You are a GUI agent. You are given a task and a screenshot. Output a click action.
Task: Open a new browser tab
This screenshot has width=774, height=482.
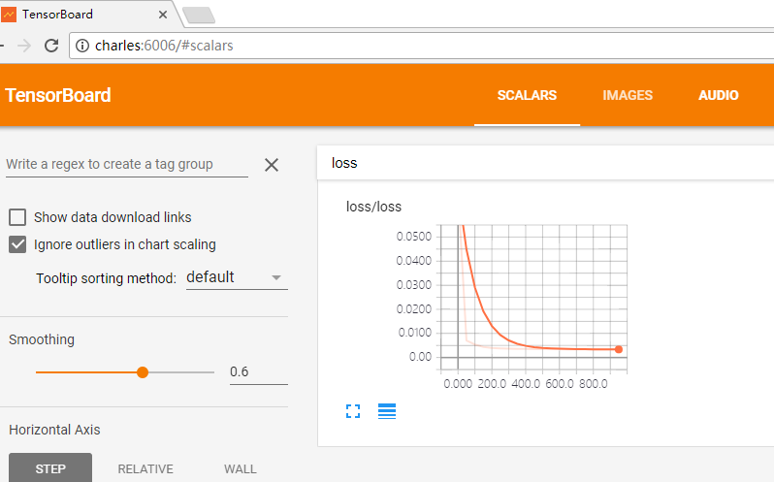pos(199,15)
